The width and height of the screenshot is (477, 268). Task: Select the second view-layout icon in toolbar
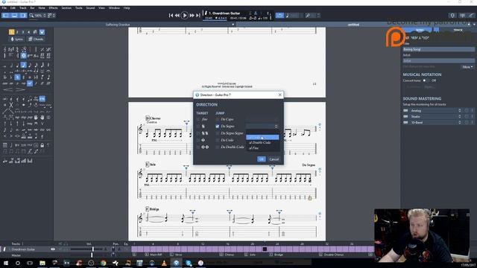tap(14, 15)
